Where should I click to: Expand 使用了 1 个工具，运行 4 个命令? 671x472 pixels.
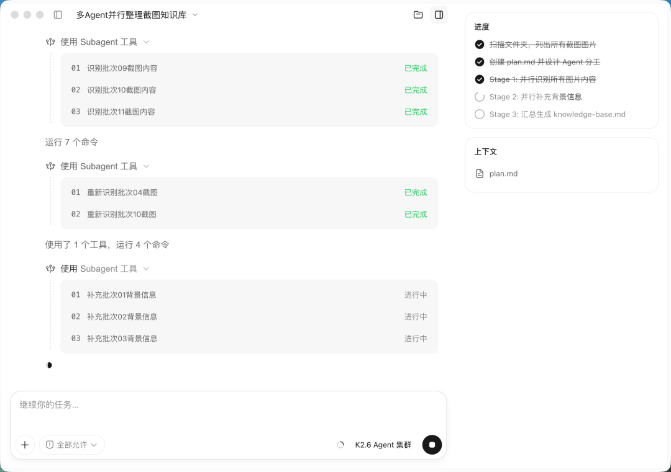point(107,245)
